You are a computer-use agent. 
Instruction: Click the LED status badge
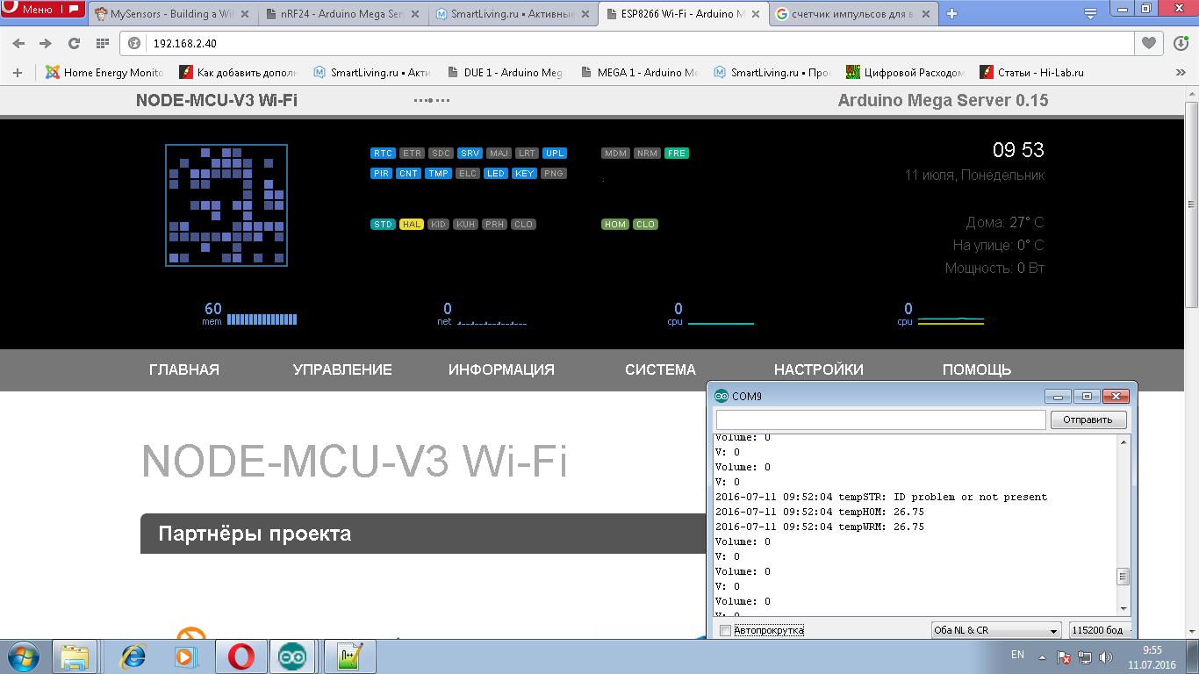click(x=496, y=173)
